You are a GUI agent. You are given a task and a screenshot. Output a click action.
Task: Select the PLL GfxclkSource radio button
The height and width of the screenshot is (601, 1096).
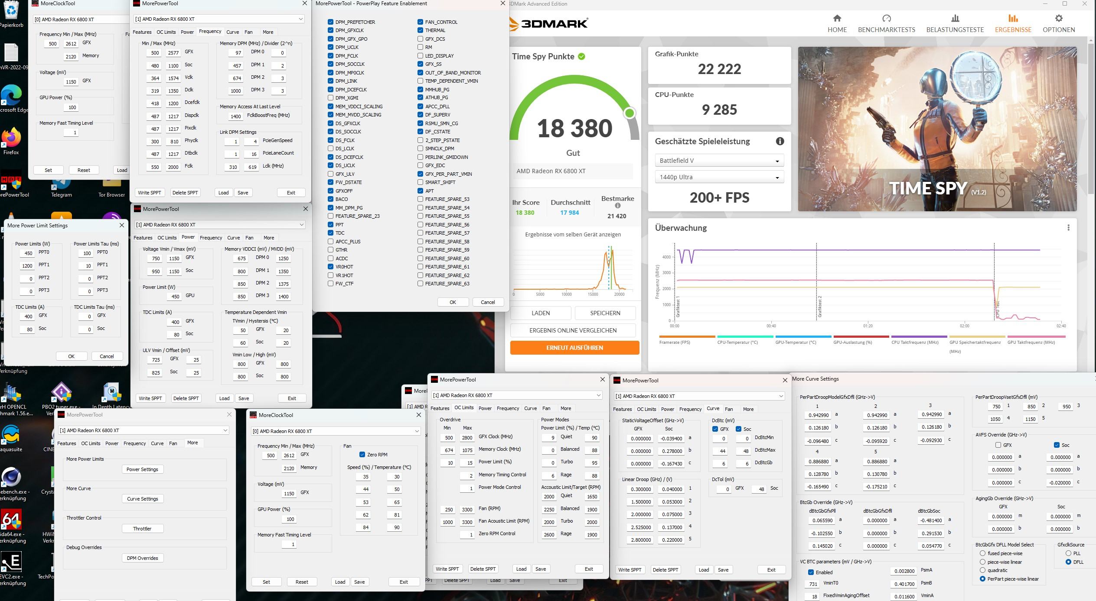(x=1068, y=553)
